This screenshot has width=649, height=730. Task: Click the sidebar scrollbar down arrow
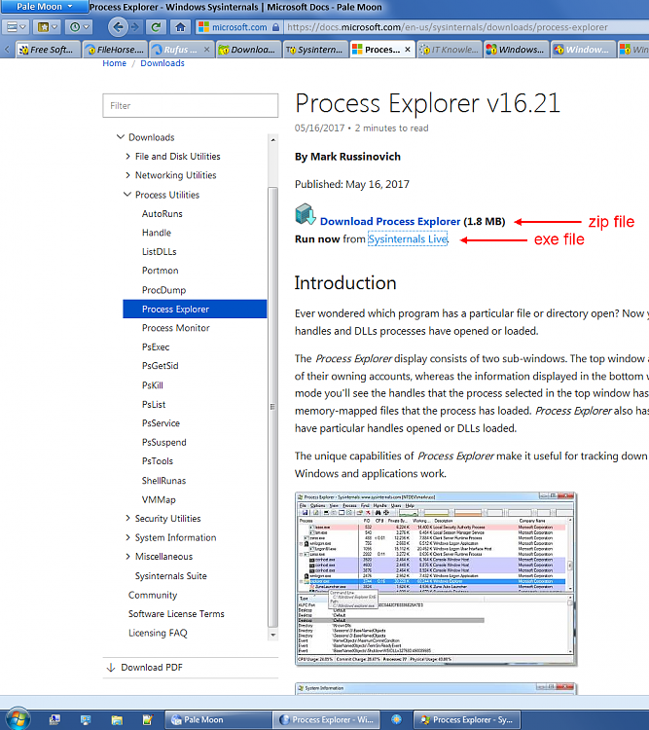(272, 635)
